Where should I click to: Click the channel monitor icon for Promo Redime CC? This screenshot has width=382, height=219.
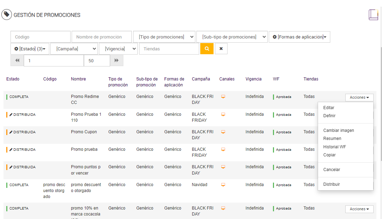point(223,97)
